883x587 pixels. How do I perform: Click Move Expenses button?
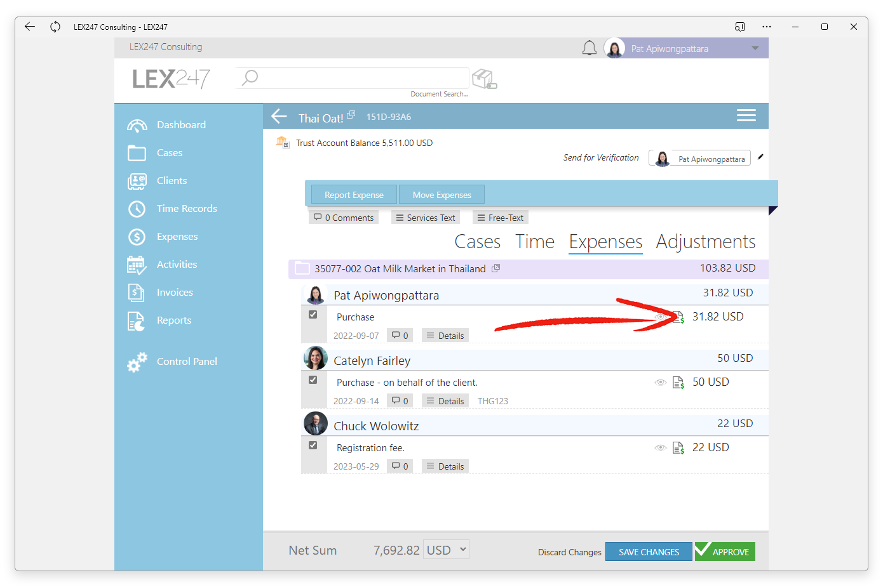tap(441, 195)
